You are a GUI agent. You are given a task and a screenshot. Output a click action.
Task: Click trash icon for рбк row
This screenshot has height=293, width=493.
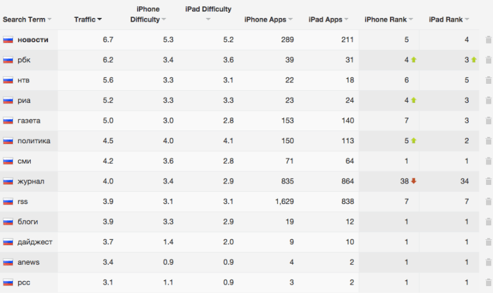tap(489, 60)
